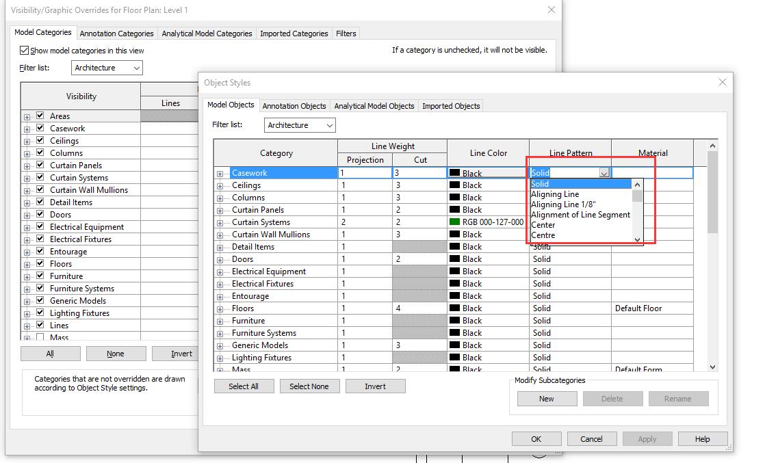
Task: Open the Filters tab in Visibility Overrides
Action: click(x=346, y=33)
